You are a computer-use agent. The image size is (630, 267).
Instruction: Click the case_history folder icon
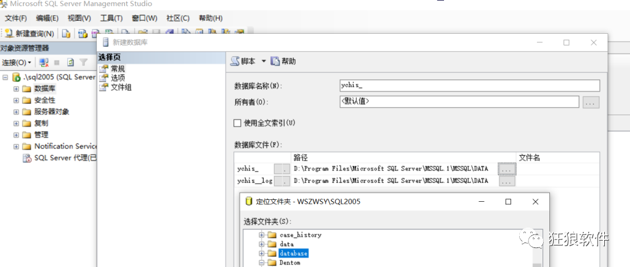[x=272, y=234]
